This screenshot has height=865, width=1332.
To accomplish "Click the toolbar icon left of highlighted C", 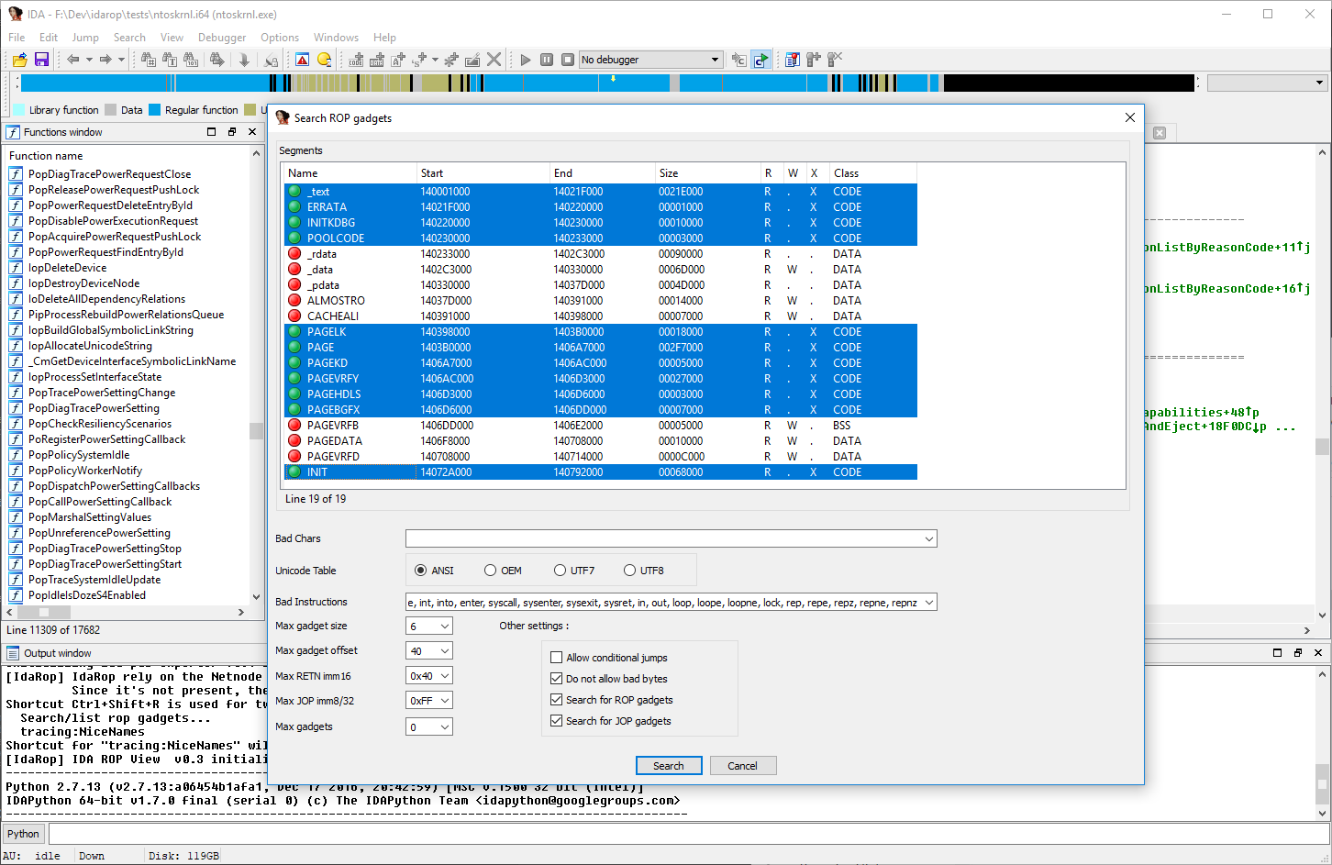I will click(x=739, y=60).
